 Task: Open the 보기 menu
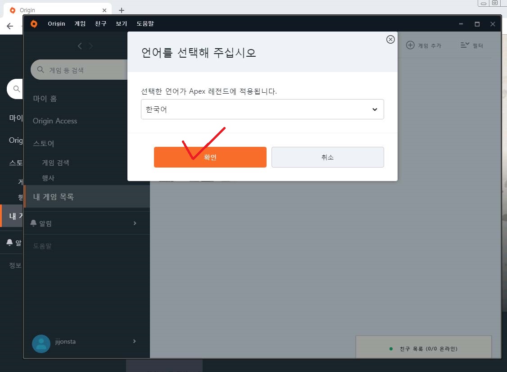click(x=122, y=24)
